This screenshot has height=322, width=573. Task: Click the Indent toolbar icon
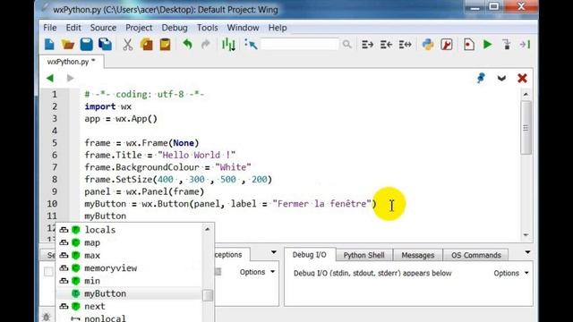pos(367,45)
